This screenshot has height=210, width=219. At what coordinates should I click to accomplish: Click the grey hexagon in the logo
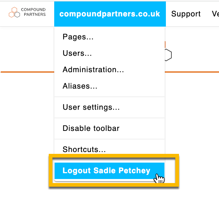pos(17,15)
